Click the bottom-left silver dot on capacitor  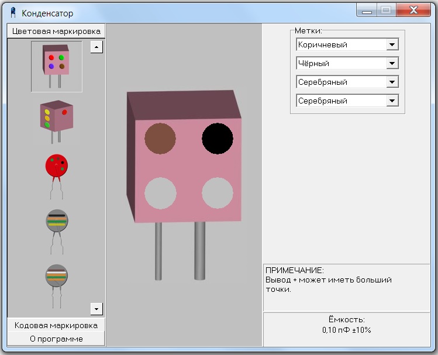click(x=160, y=193)
